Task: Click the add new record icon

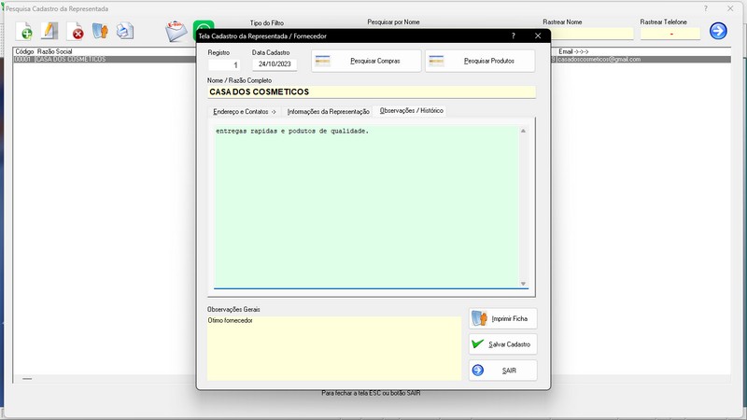Action: pos(24,32)
